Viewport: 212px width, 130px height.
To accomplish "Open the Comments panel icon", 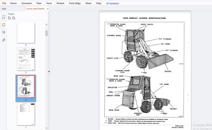I will tap(4, 32).
